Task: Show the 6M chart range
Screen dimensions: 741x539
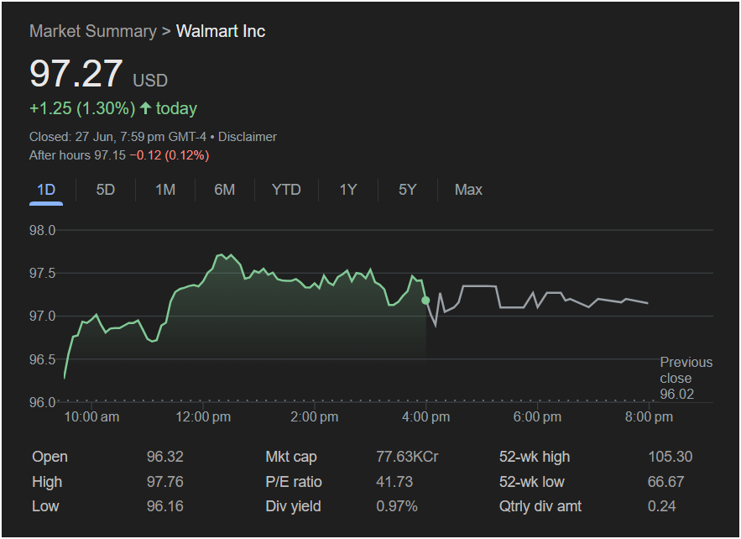Action: [224, 190]
